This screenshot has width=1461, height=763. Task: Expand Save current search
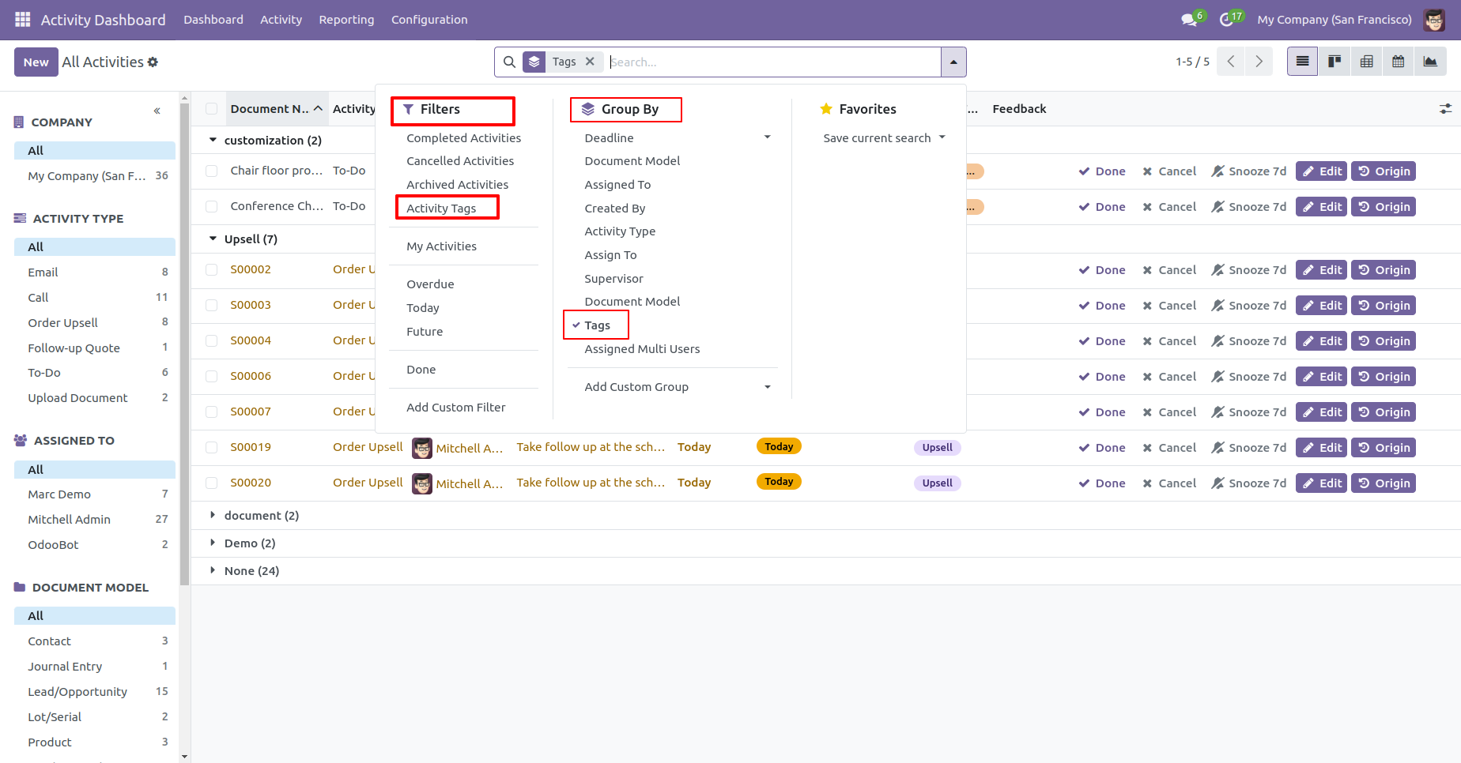pyautogui.click(x=884, y=138)
